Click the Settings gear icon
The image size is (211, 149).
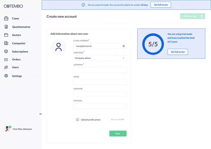click(x=6, y=76)
